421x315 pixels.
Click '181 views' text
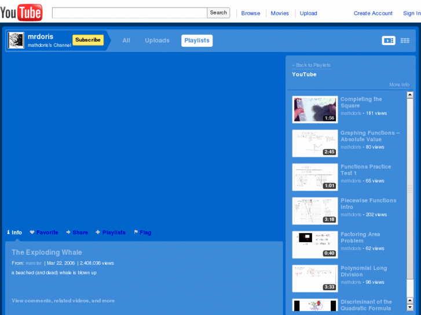(376, 113)
